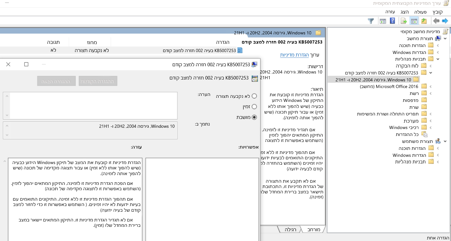Click the blue Back arrow in the toolbar
Viewport: 451px width, 241px height.
pos(445,21)
